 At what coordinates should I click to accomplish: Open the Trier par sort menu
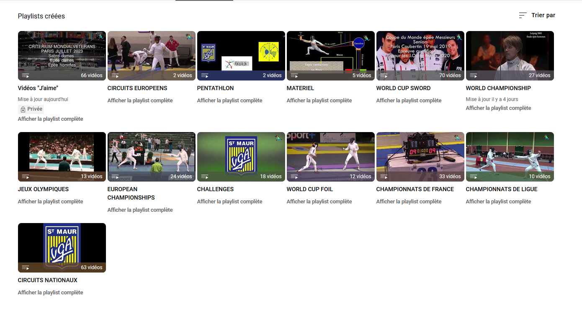[537, 15]
